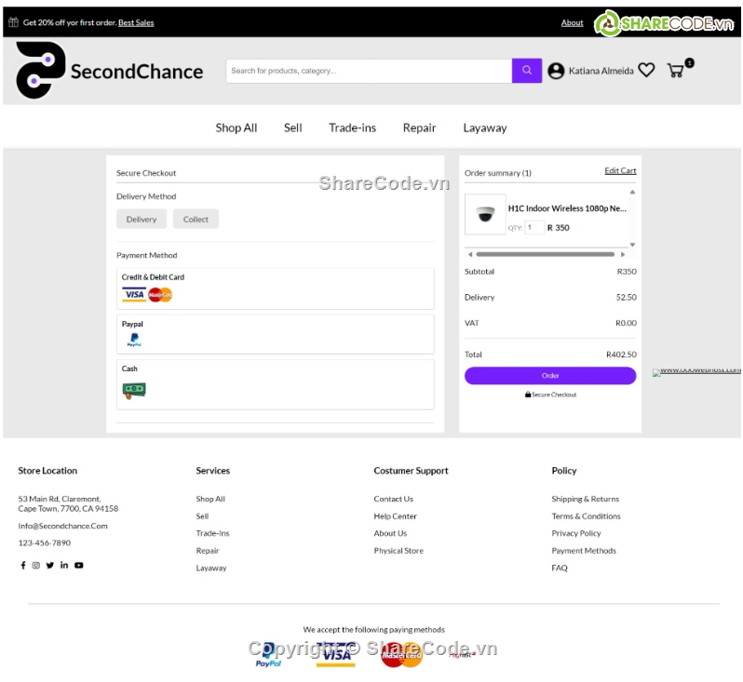Image resolution: width=743 pixels, height=682 pixels.
Task: Open the Trade-ins menu item
Action: [353, 127]
